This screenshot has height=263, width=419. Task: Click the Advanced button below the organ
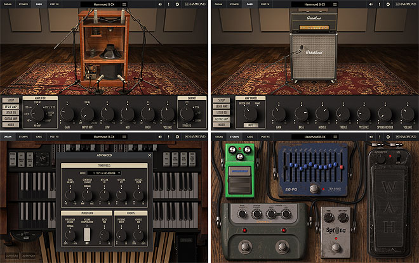point(29,256)
